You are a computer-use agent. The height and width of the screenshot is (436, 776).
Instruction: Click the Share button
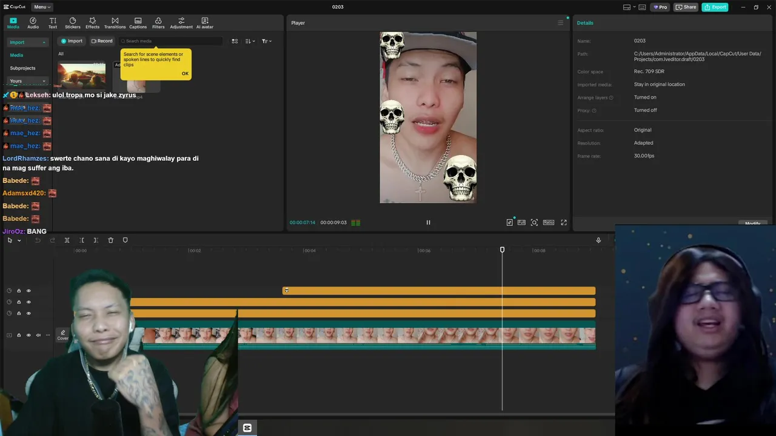point(686,7)
